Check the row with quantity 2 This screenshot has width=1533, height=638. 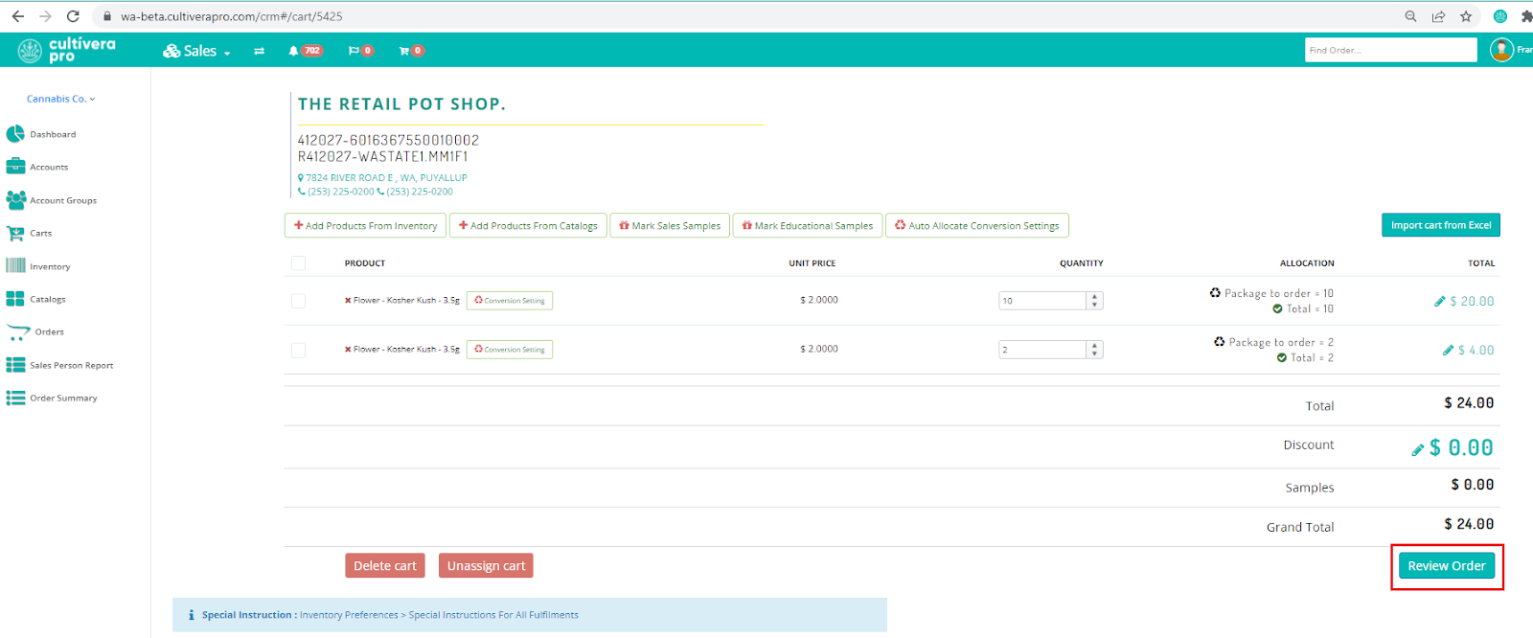298,351
